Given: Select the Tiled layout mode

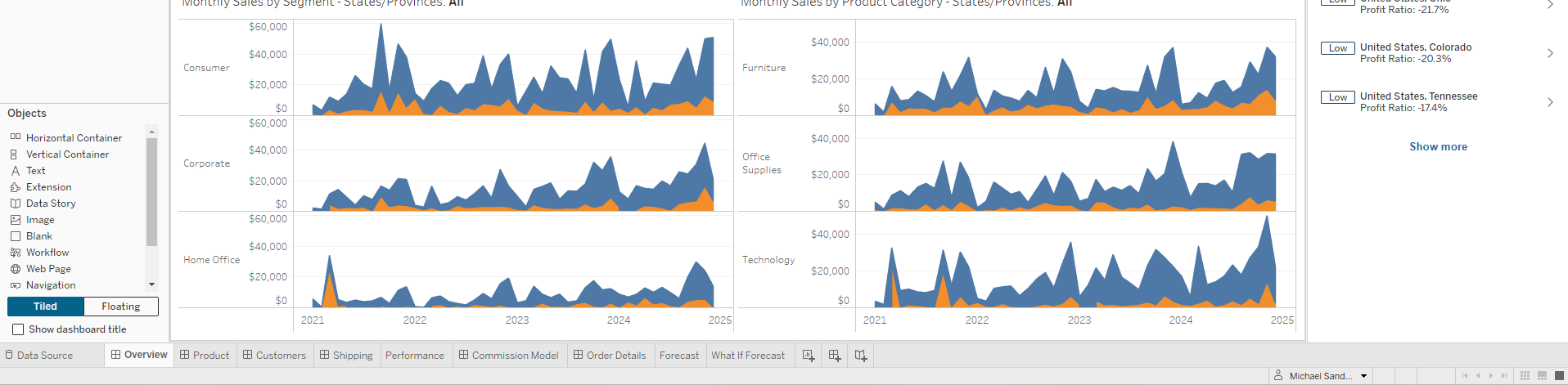Looking at the screenshot, I should coord(46,307).
